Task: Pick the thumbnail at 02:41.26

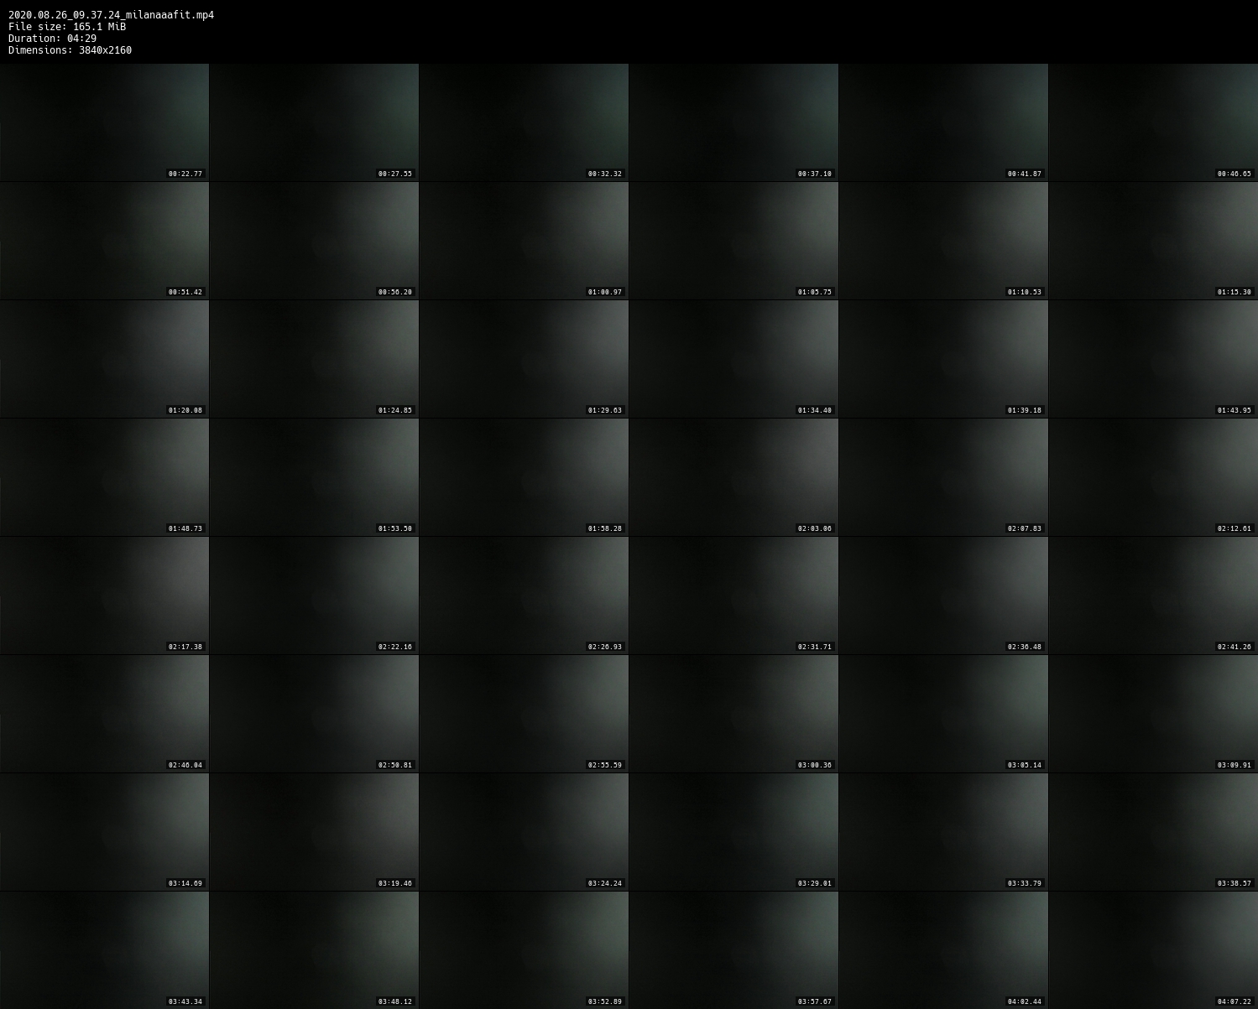Action: coord(1153,596)
